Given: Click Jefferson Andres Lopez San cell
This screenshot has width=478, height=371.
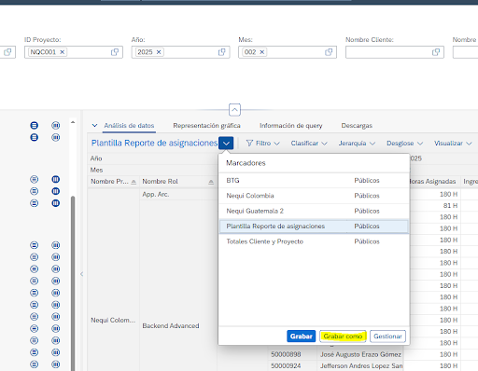Looking at the screenshot, I should coord(360,365).
